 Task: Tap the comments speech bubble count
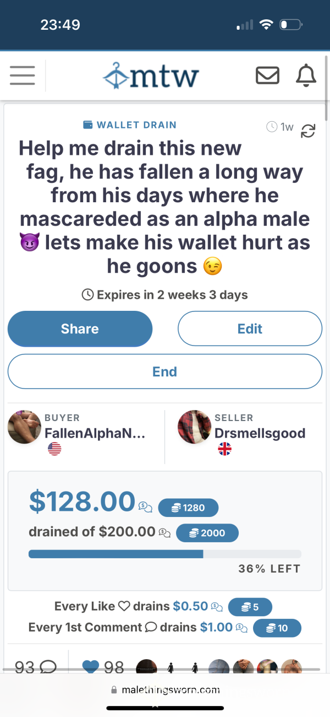(x=36, y=667)
